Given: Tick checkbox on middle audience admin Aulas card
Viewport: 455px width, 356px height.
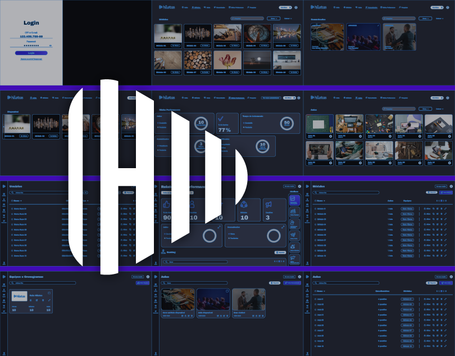Looking at the screenshot, I should click(x=227, y=291).
